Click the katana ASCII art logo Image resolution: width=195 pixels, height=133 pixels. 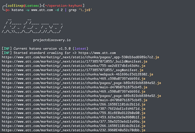[x=32, y=26]
